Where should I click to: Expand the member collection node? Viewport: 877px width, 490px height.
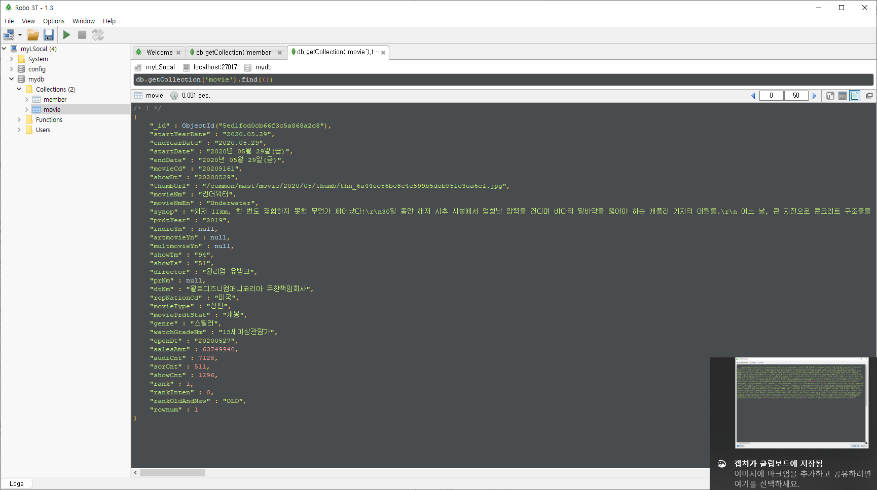pos(27,100)
